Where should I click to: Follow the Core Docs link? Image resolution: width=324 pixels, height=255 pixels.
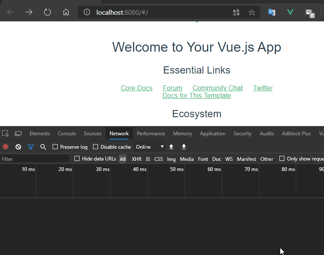tap(137, 88)
